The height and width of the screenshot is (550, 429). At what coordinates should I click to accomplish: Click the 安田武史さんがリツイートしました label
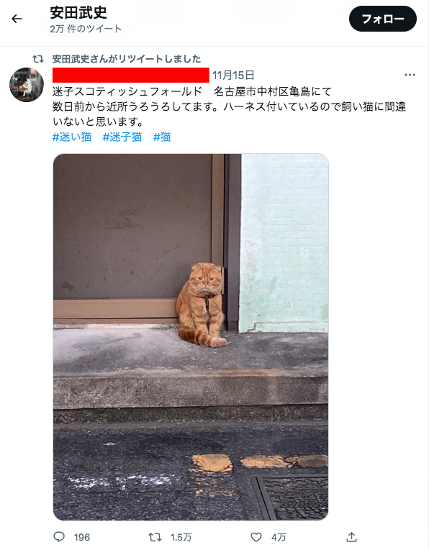click(127, 58)
